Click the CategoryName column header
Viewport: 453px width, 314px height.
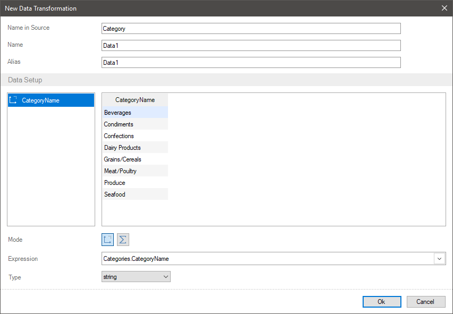click(x=135, y=100)
